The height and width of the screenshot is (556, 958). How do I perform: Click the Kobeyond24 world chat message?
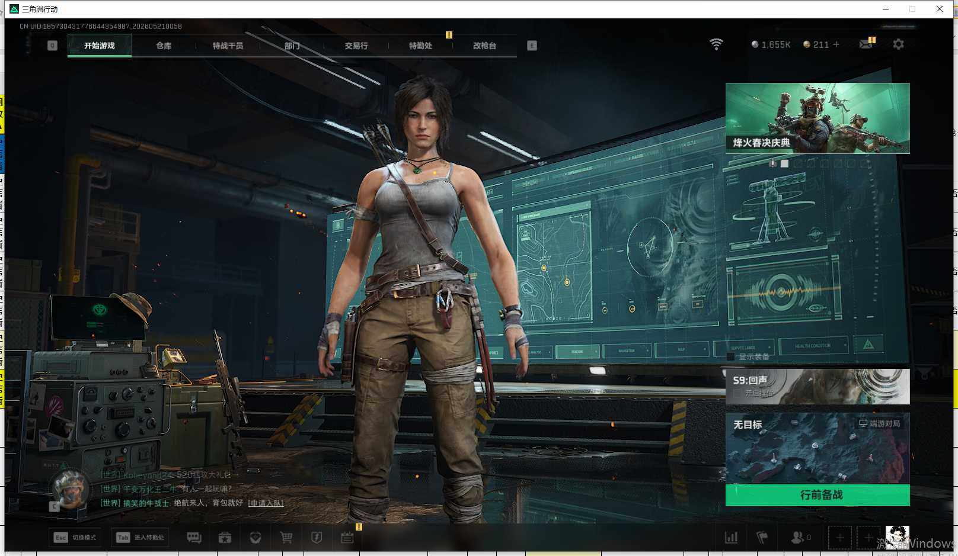pyautogui.click(x=169, y=475)
